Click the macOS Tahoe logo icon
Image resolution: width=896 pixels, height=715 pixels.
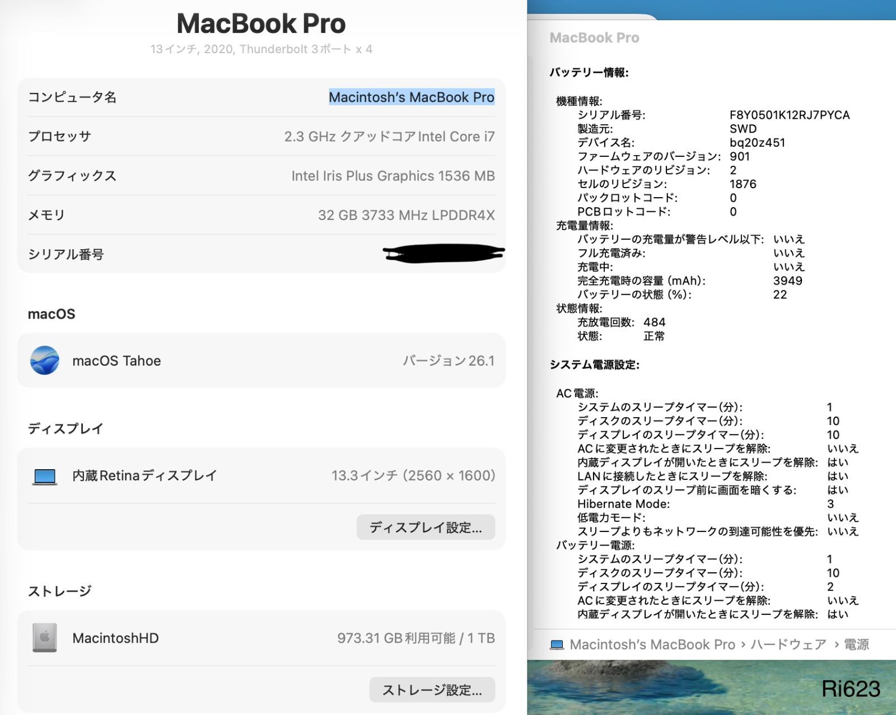pos(45,360)
